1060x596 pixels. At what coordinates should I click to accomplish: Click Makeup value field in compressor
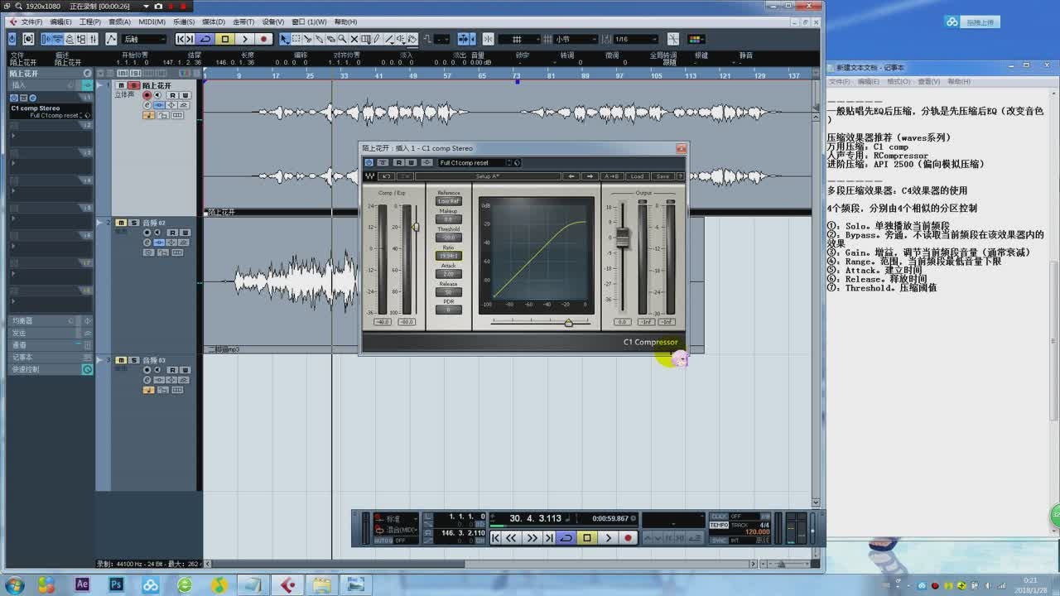tap(449, 219)
